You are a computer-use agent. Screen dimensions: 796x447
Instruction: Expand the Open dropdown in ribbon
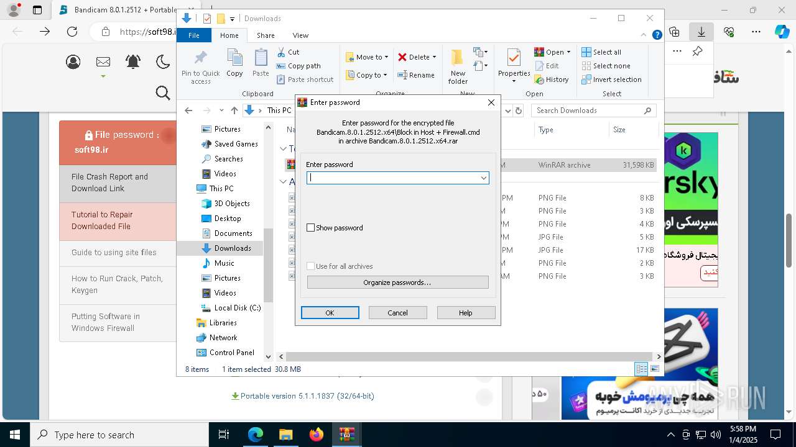568,52
